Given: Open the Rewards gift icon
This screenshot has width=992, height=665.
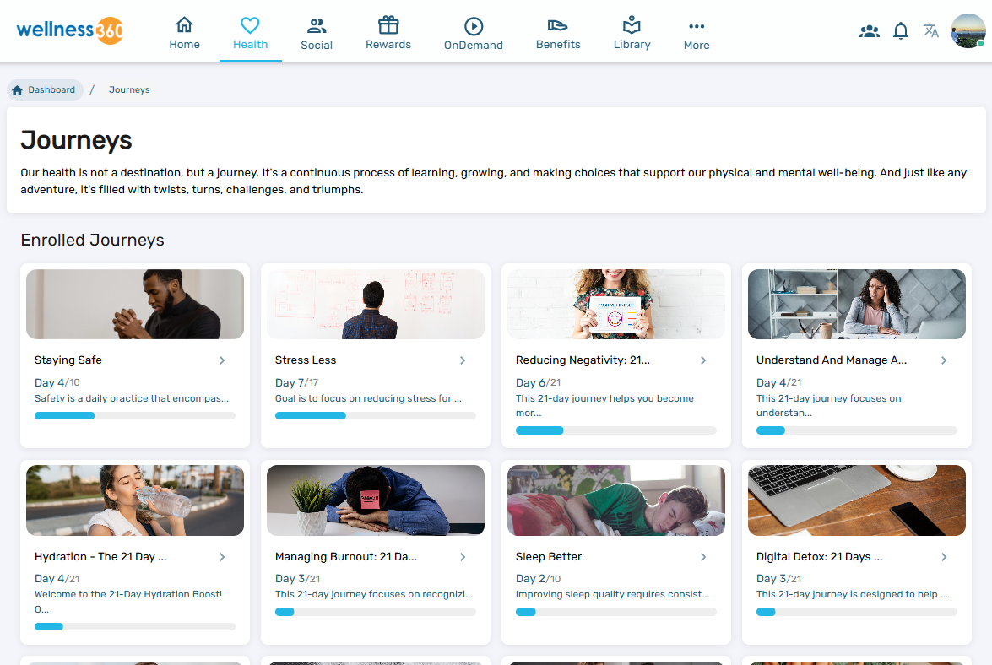Looking at the screenshot, I should point(388,25).
